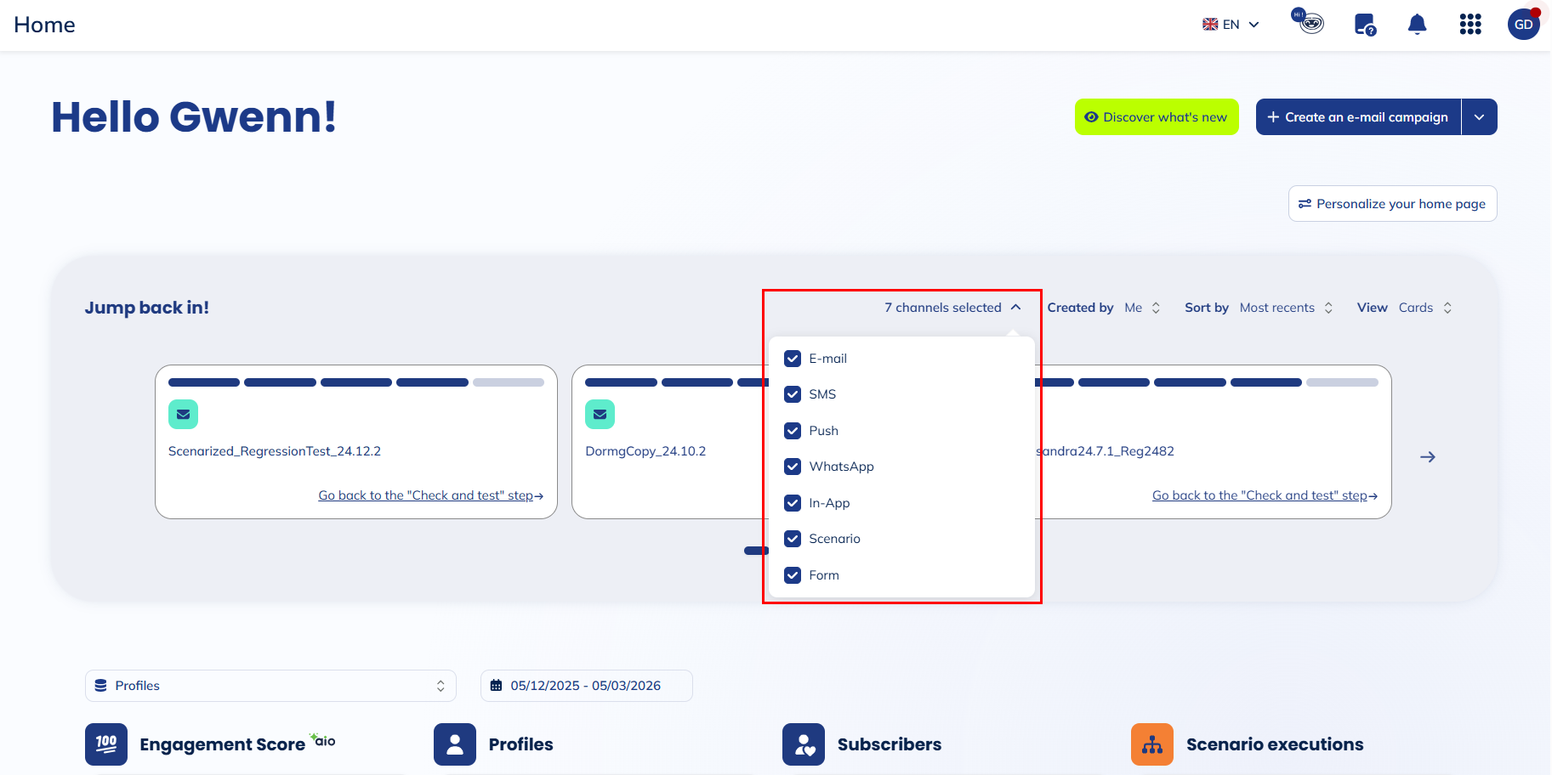The height and width of the screenshot is (775, 1552).
Task: Select the Scenario option in the channels list
Action: coord(833,539)
